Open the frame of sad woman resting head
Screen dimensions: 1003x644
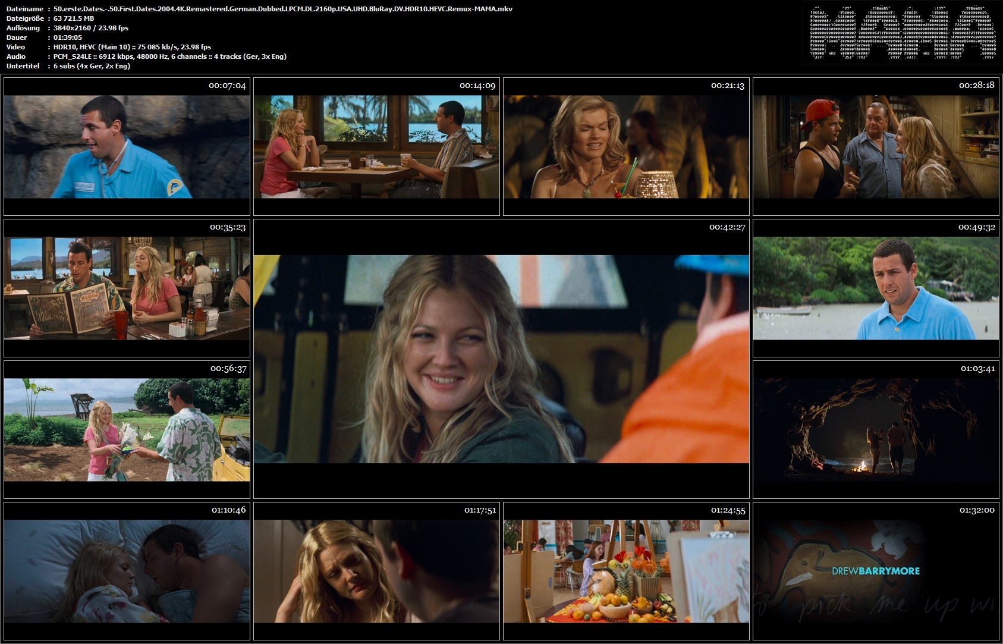[x=376, y=571]
